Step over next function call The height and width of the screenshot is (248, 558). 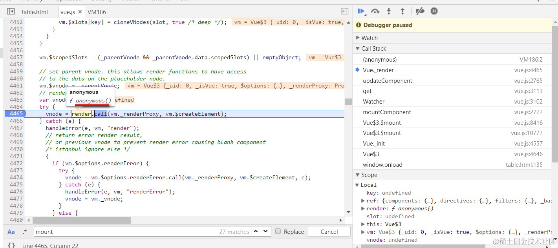375,11
